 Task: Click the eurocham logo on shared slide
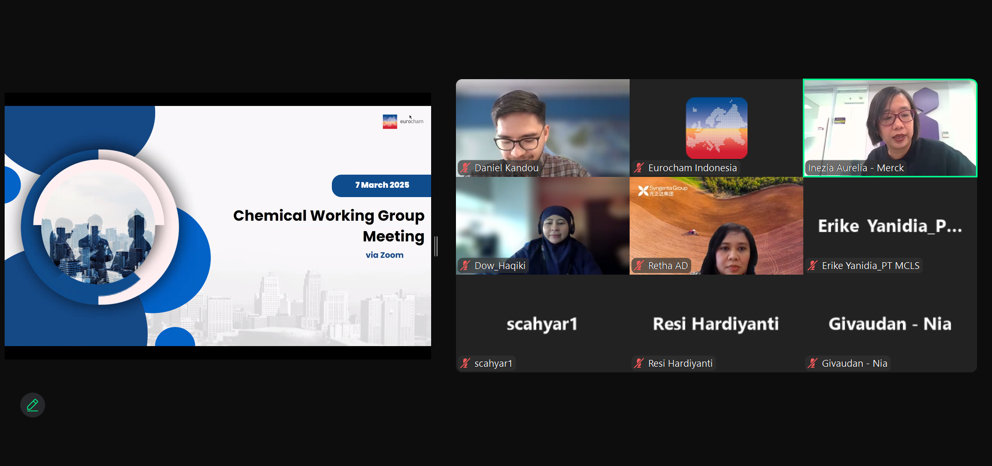point(403,122)
